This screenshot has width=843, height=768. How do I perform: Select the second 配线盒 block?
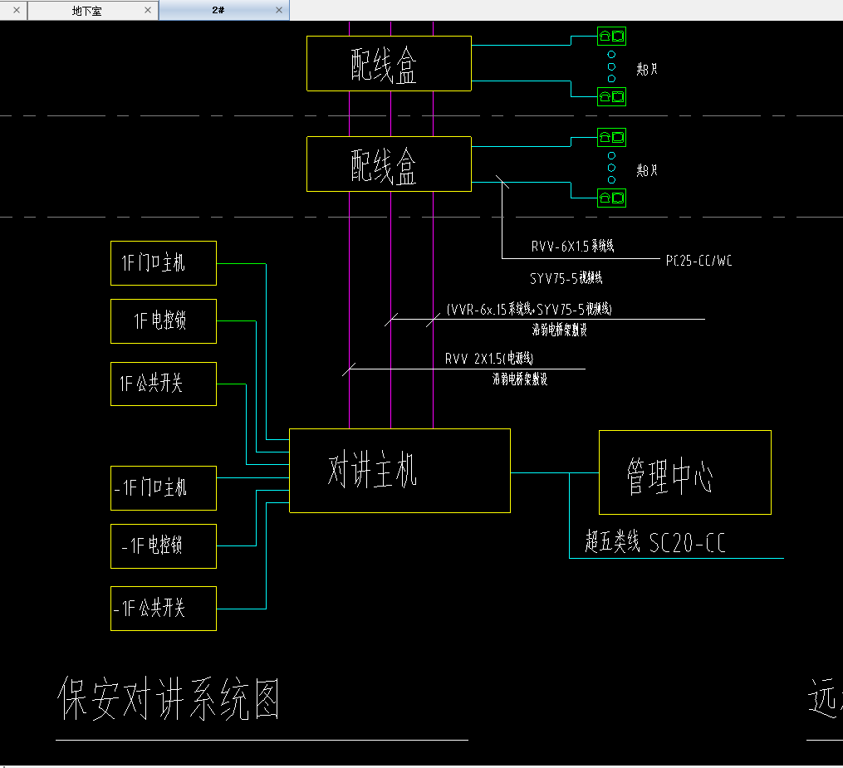[389, 164]
